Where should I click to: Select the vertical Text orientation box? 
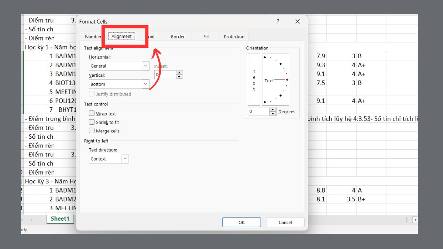point(254,80)
